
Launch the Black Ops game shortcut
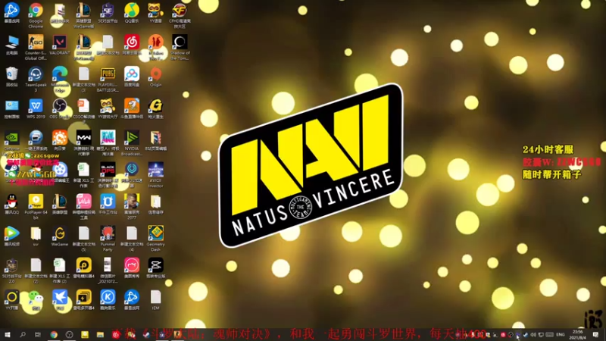coord(108,175)
